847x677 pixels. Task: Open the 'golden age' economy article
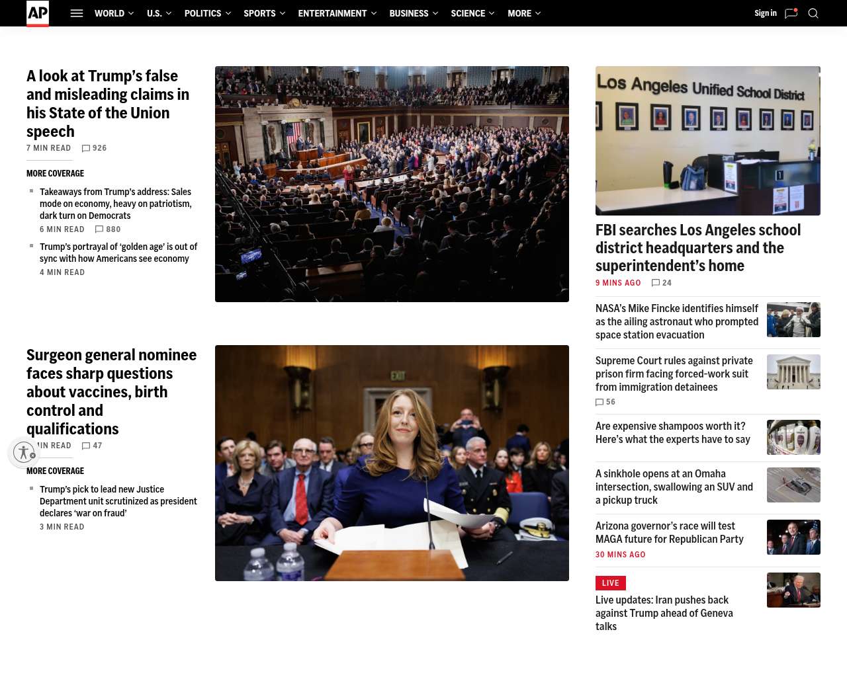pos(118,253)
